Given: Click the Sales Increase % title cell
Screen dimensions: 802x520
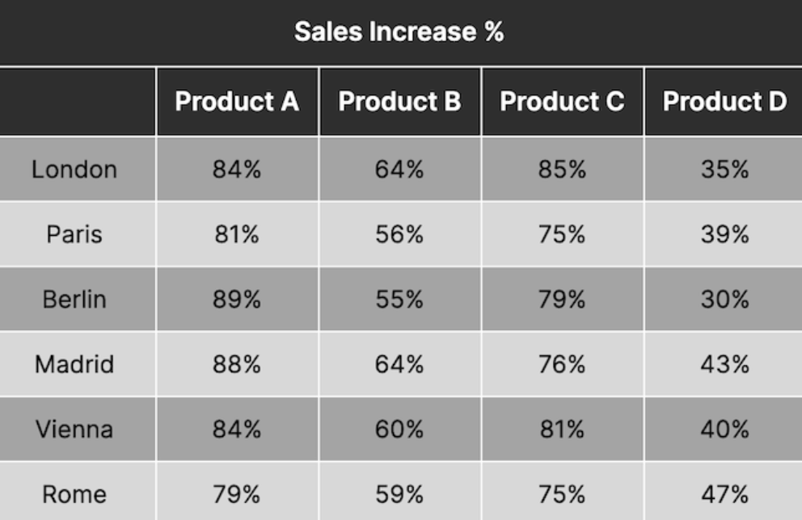Looking at the screenshot, I should 399,32.
